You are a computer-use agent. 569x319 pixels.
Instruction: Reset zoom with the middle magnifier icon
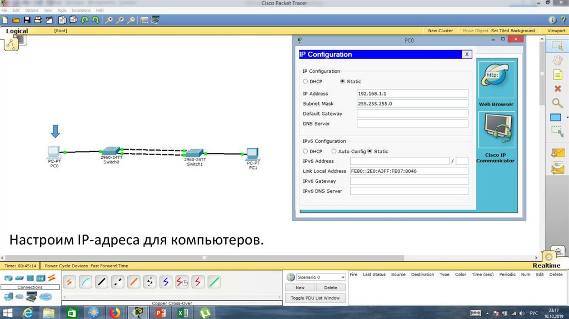click(x=120, y=20)
